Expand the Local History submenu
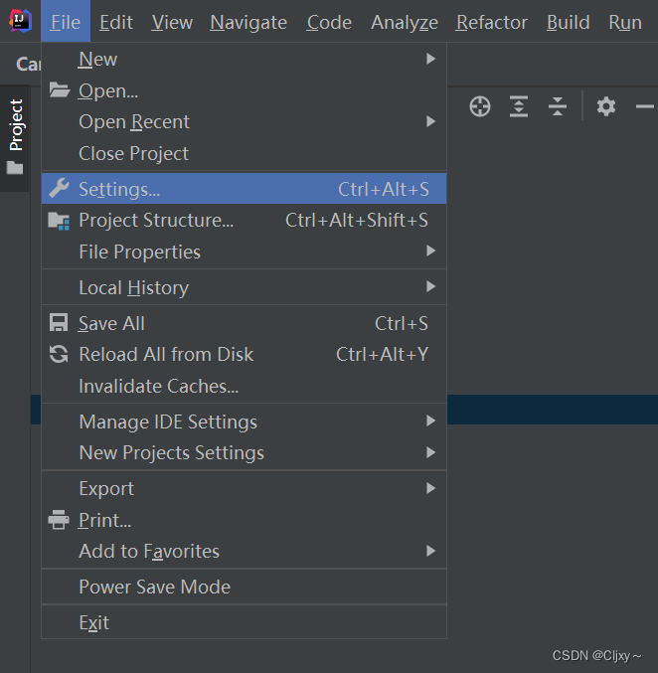Screen dimensions: 658x673 tap(244, 287)
